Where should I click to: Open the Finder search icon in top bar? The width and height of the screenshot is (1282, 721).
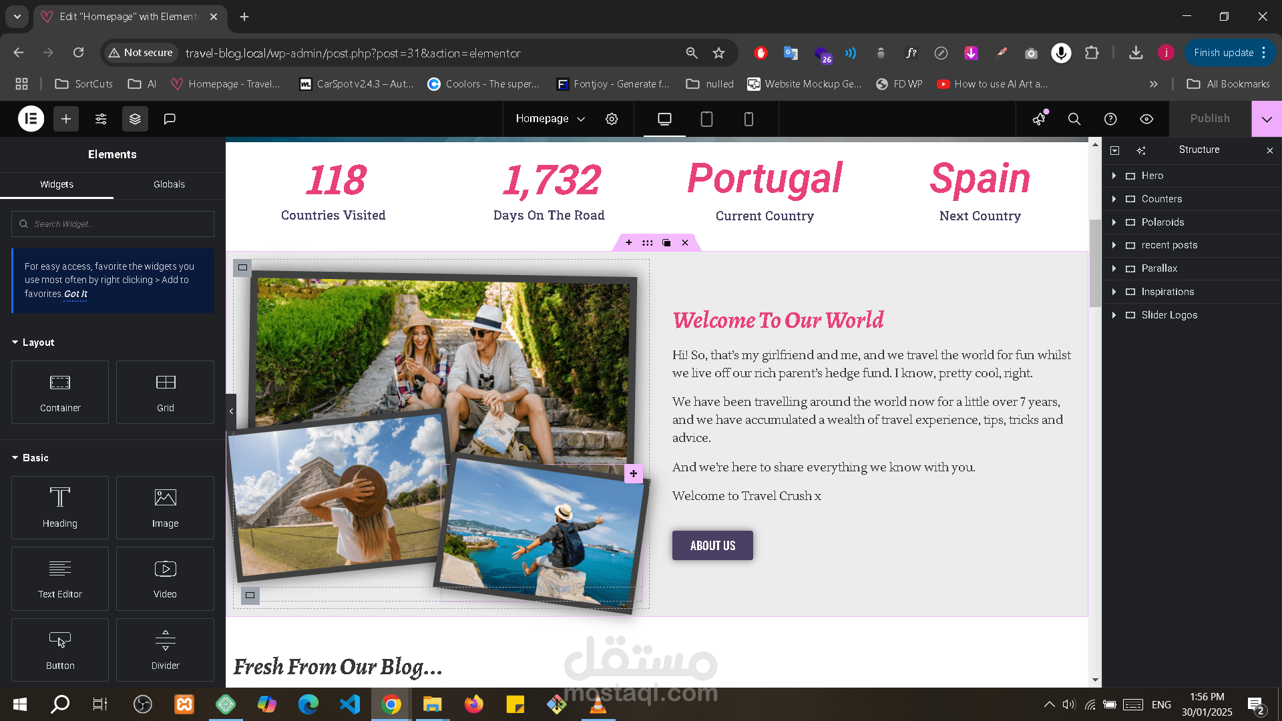(x=1074, y=119)
